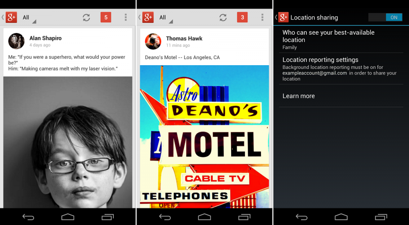Viewport: 409px width, 225px height.
Task: Turn off the Location sharing ON switch
Action: tap(385, 17)
